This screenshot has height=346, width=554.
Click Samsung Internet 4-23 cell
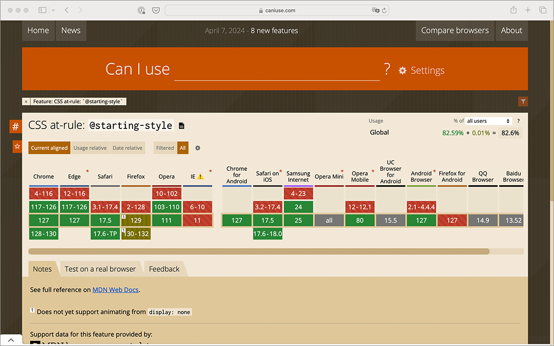coord(299,193)
